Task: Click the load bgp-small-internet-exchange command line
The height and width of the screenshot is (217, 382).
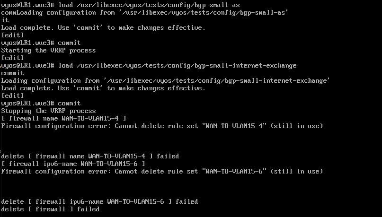Action: [x=149, y=65]
